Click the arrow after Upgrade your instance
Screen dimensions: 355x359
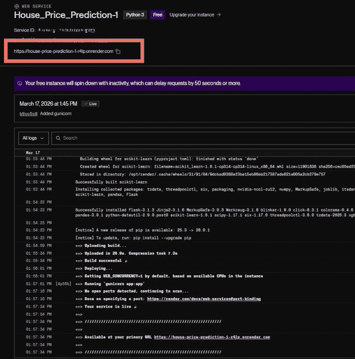click(219, 15)
